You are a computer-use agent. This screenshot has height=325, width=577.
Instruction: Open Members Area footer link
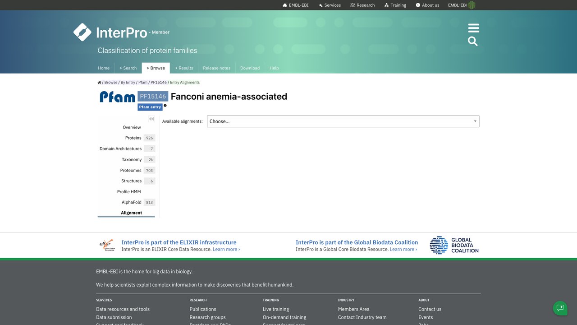(354, 309)
